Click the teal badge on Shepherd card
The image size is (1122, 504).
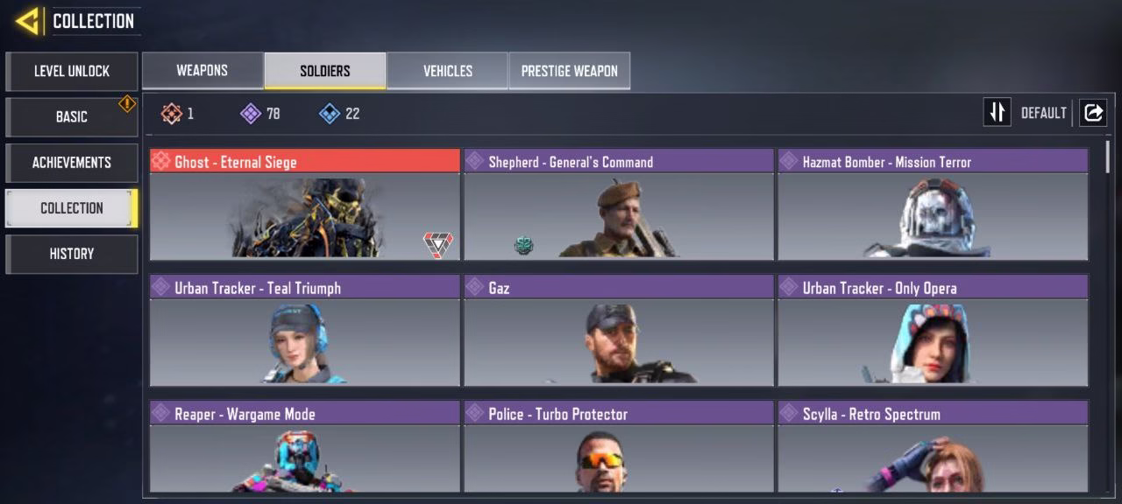tap(523, 246)
